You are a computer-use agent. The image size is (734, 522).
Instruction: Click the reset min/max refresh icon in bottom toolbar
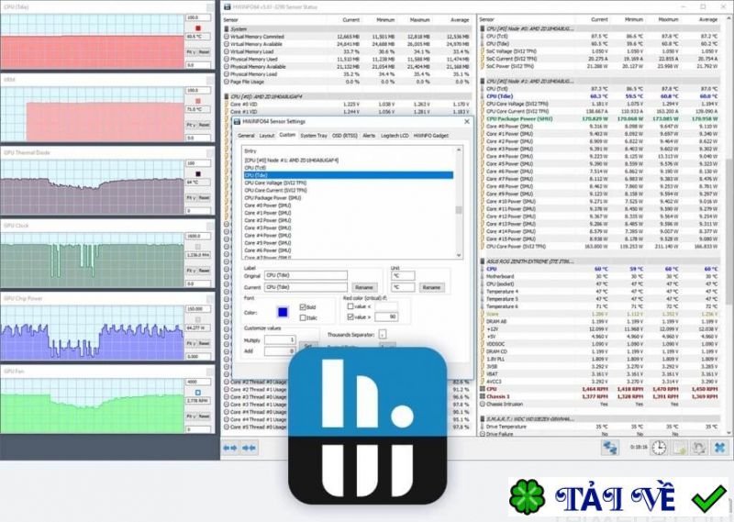coord(699,448)
